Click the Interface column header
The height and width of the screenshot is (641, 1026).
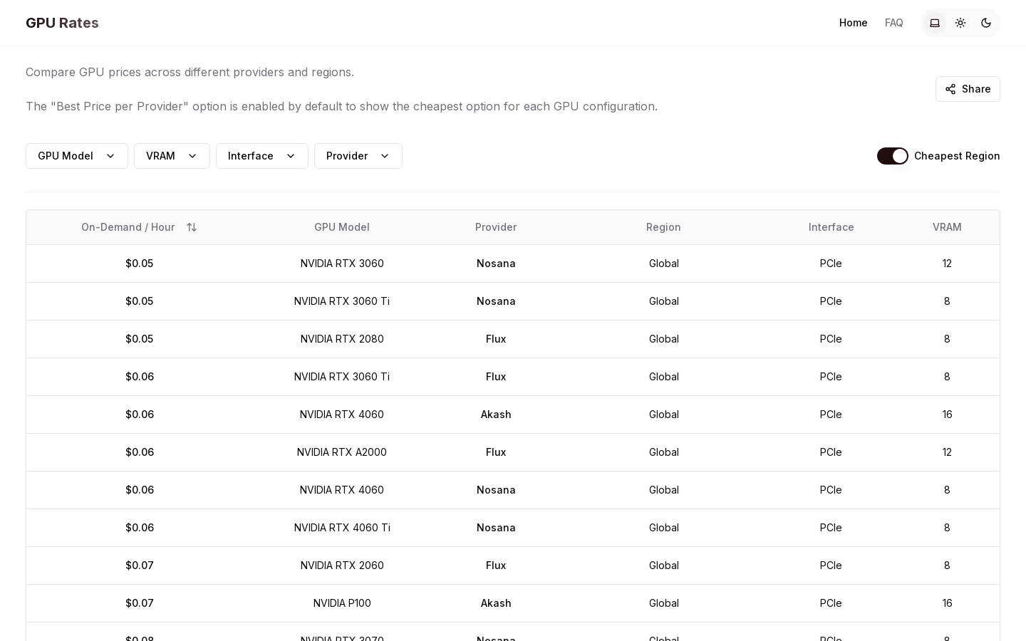(831, 227)
